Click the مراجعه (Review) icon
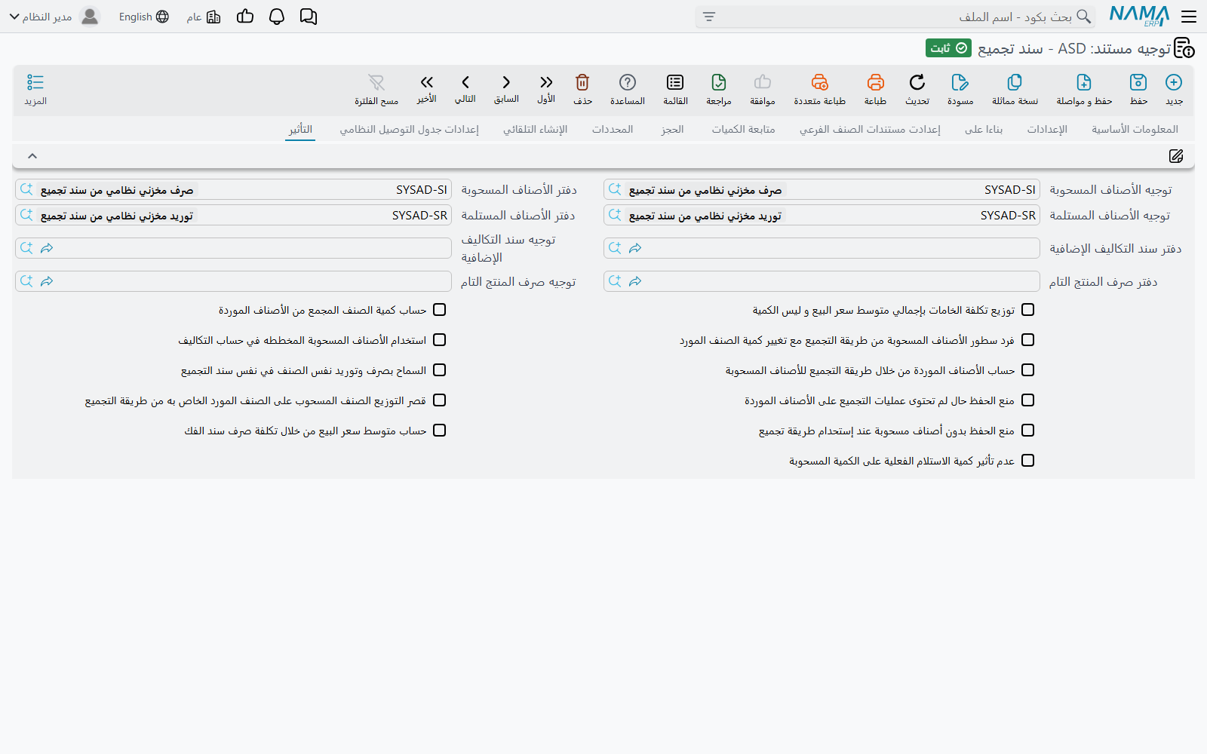1207x754 pixels. coord(719,82)
